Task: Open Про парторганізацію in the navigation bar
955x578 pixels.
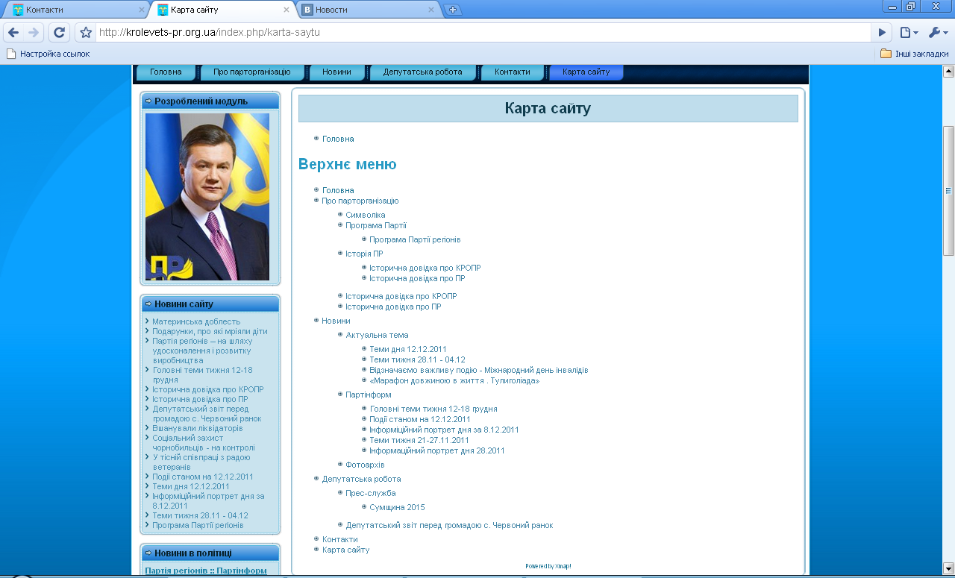Action: click(251, 72)
